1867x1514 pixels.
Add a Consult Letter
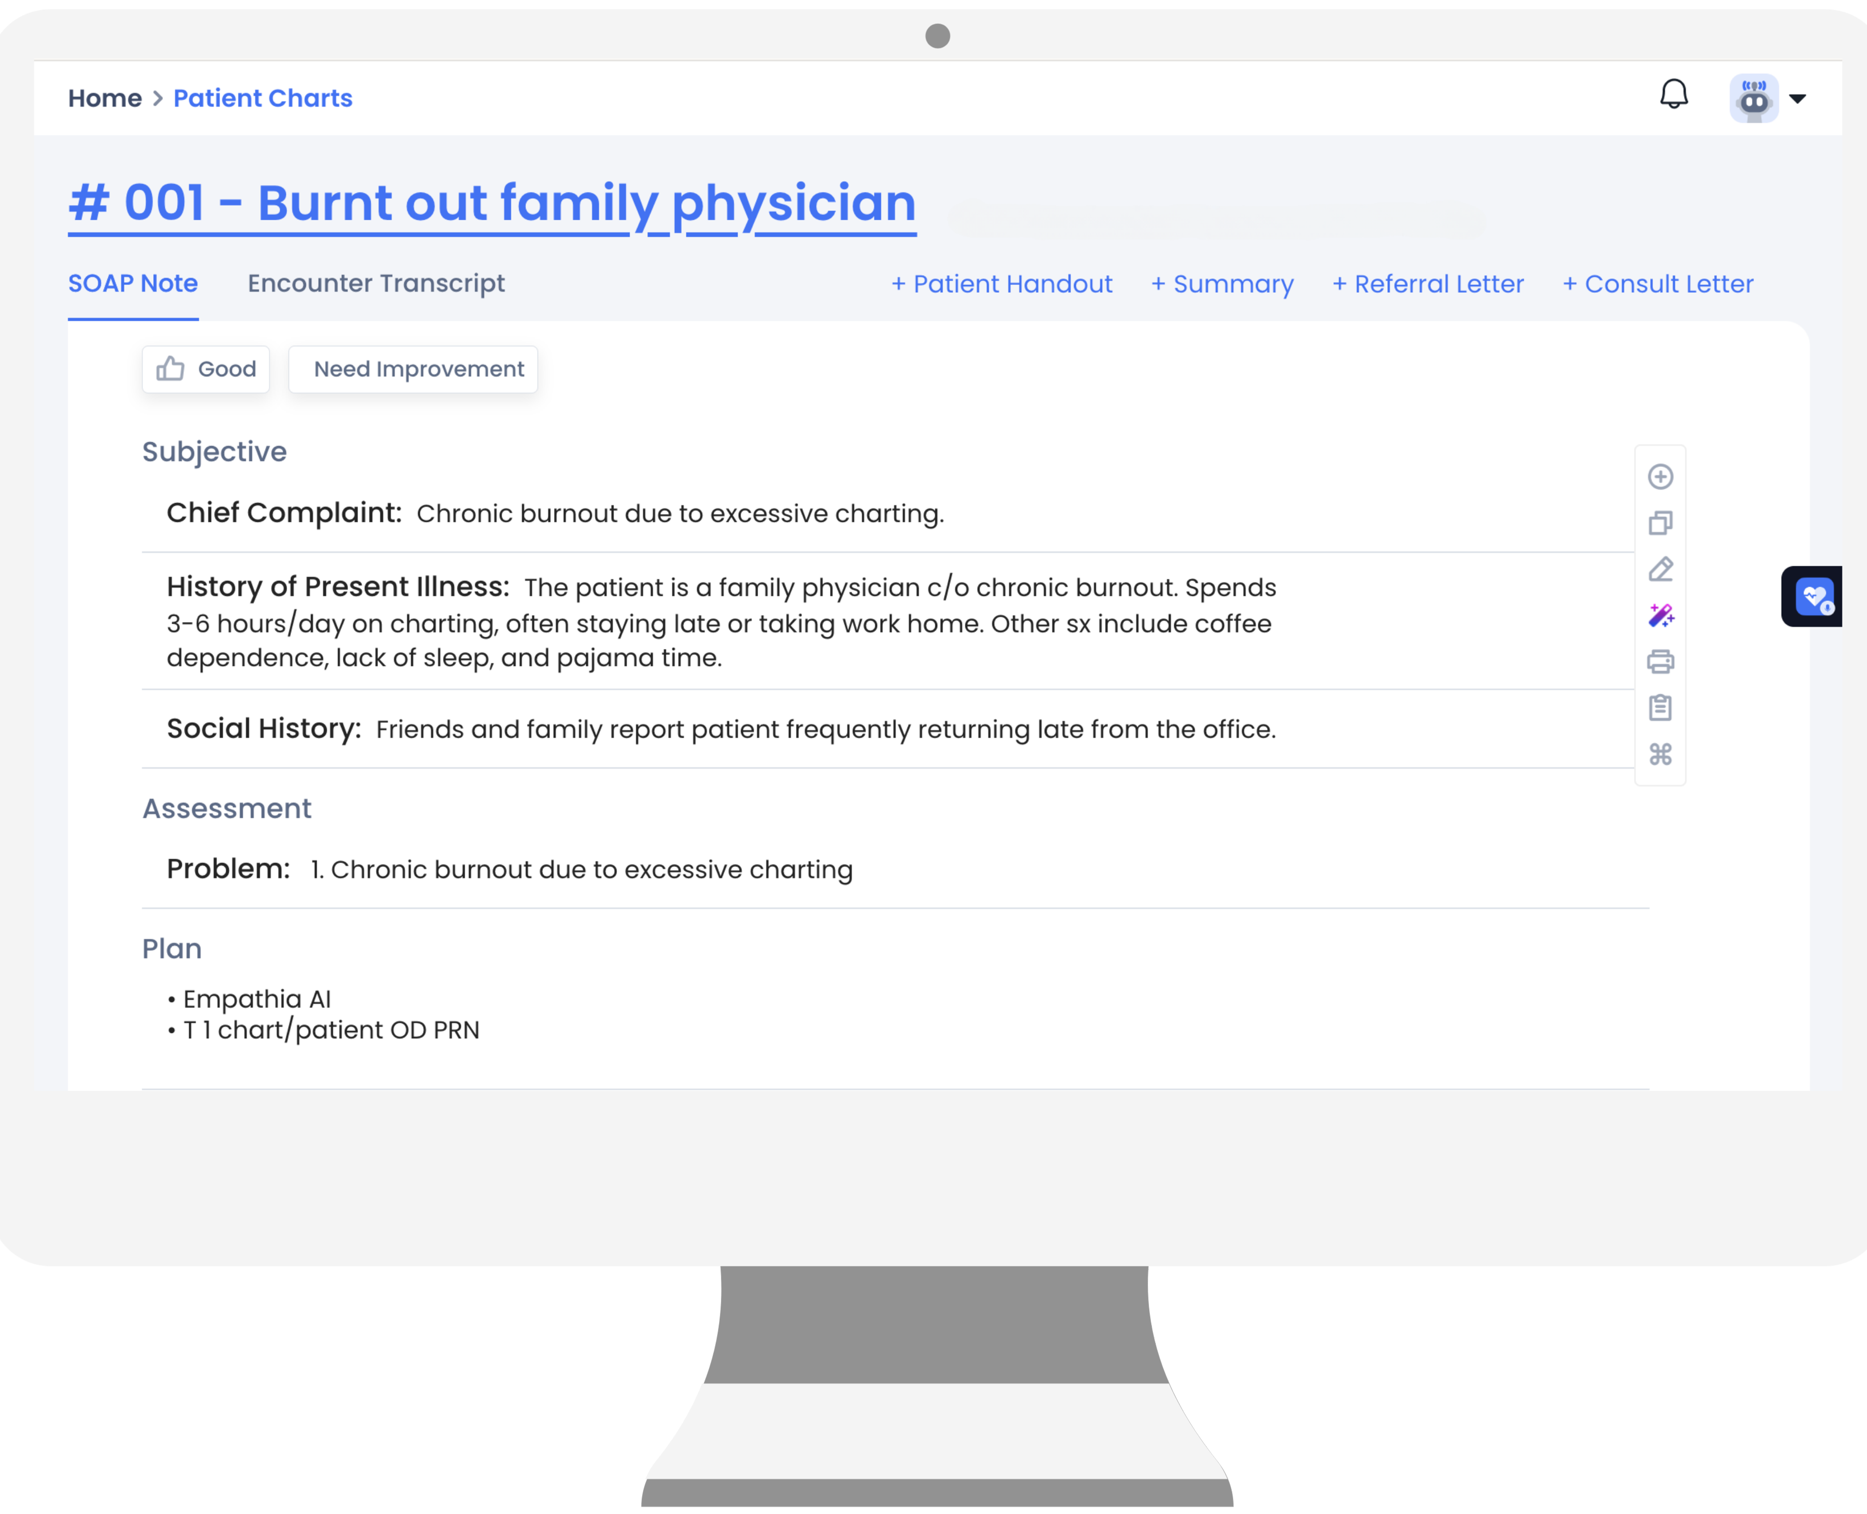coord(1657,284)
